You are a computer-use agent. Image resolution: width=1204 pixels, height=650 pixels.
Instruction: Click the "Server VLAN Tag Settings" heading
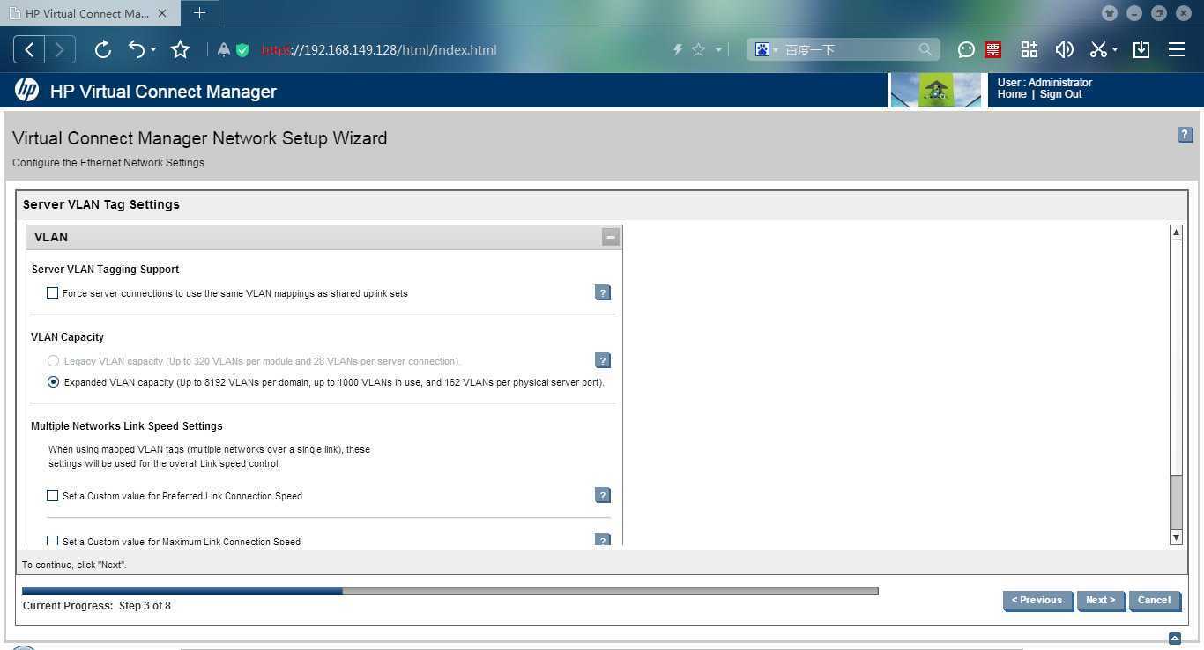(x=101, y=204)
